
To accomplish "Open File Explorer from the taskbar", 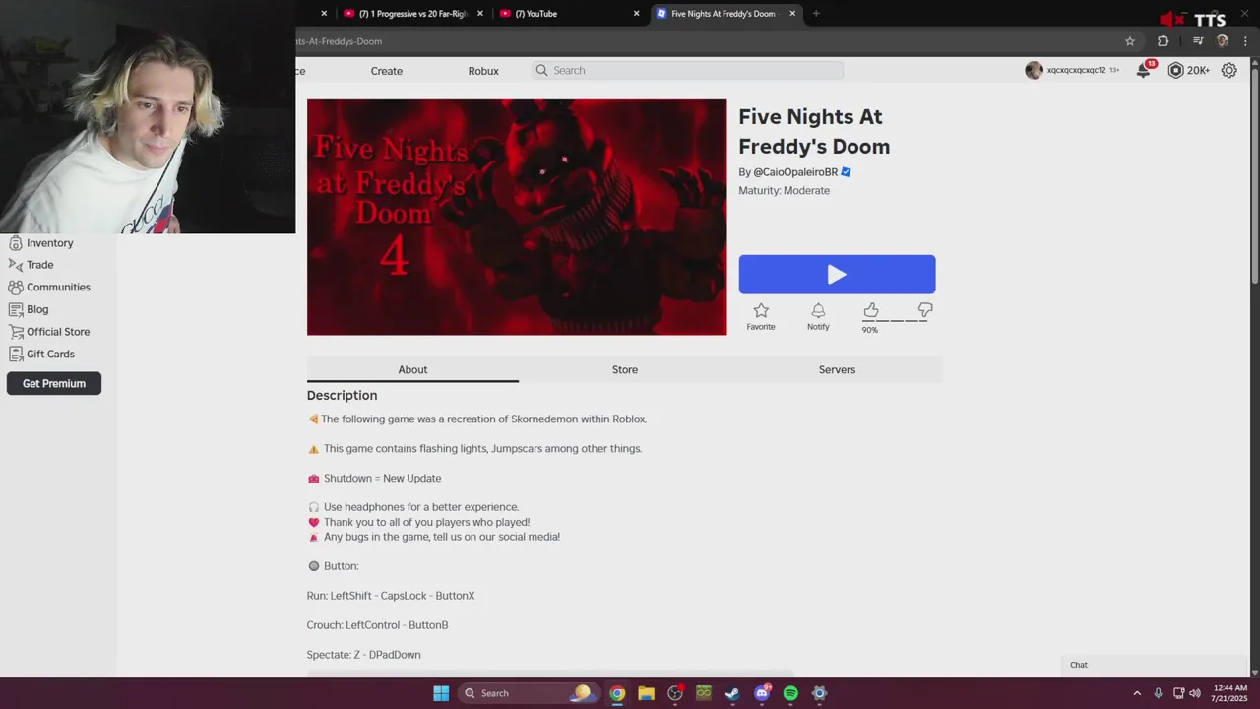I will (646, 693).
